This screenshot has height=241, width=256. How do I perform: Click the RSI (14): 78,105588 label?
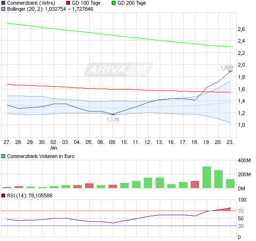30,196
